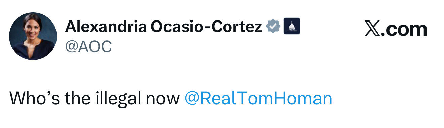Viewport: 444px width, 128px height.
Task: Click the @AOC handle
Action: (88, 47)
